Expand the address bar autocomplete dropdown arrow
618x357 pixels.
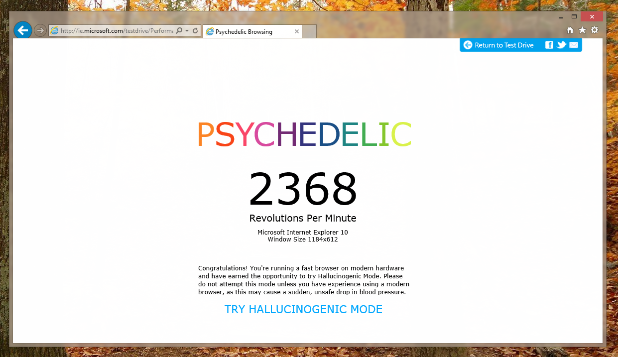pos(187,31)
